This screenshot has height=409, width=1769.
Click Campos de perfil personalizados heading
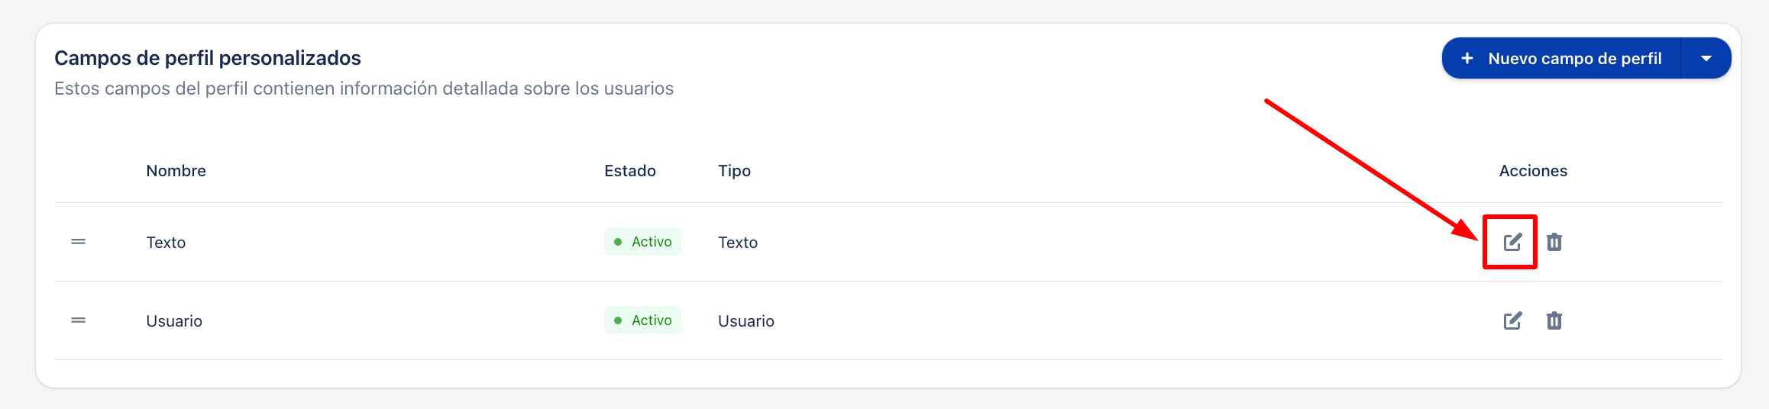[208, 58]
